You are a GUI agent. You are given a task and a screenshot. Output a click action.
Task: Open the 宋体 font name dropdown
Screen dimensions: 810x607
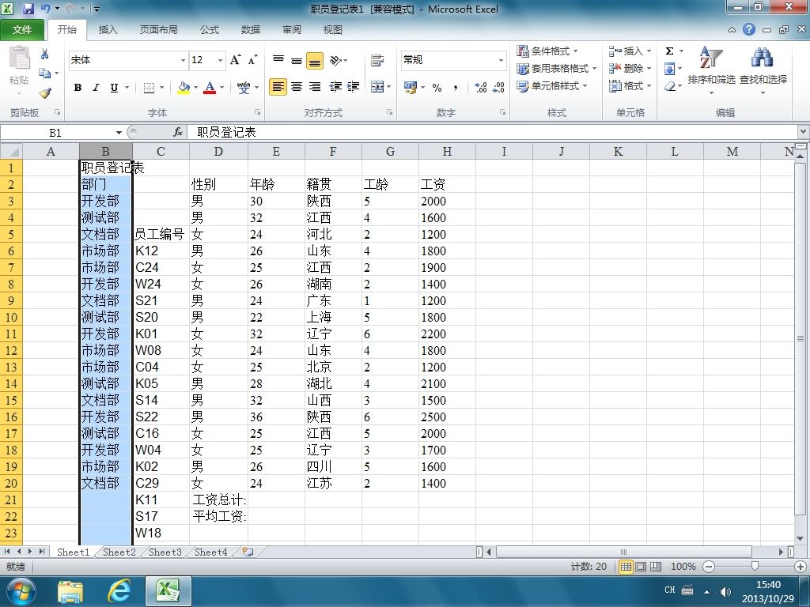(183, 60)
